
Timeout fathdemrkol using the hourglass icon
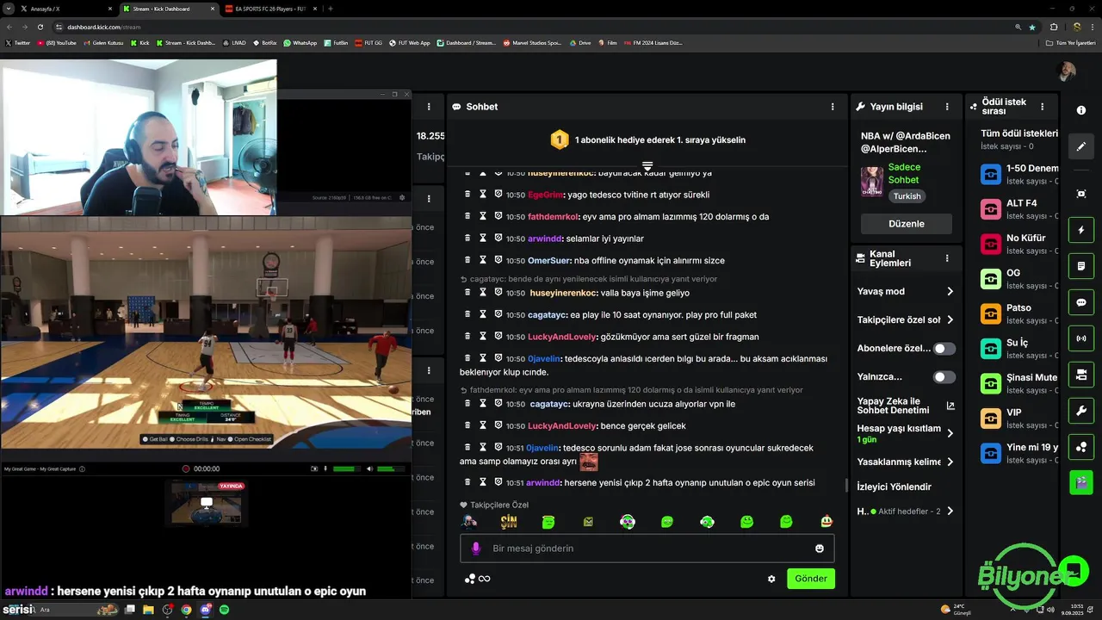pyautogui.click(x=483, y=216)
